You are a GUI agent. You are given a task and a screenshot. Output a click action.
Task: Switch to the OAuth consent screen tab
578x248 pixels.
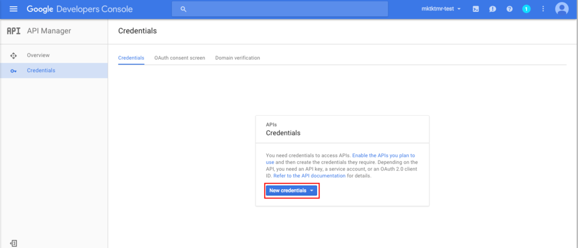[179, 58]
